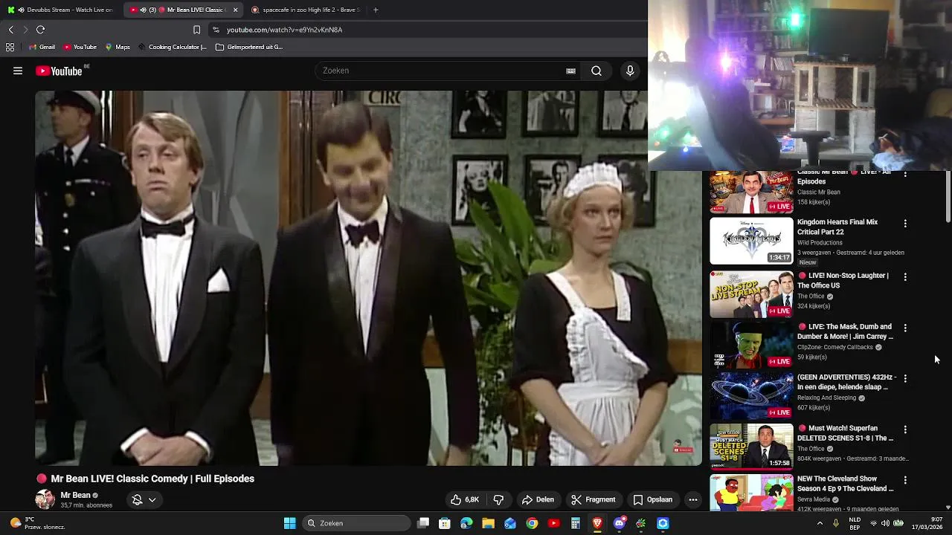
Task: Toggle the notification bell for Mr Bean channel
Action: pyautogui.click(x=137, y=500)
